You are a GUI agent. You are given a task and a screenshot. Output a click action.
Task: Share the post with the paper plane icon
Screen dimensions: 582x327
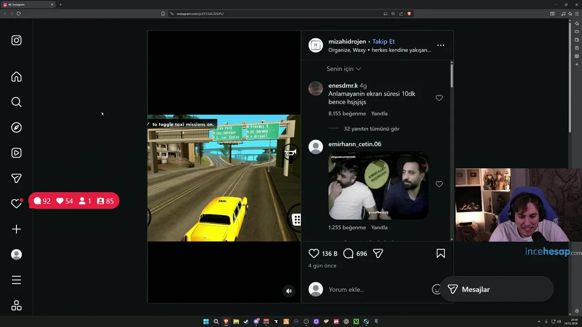(x=378, y=253)
